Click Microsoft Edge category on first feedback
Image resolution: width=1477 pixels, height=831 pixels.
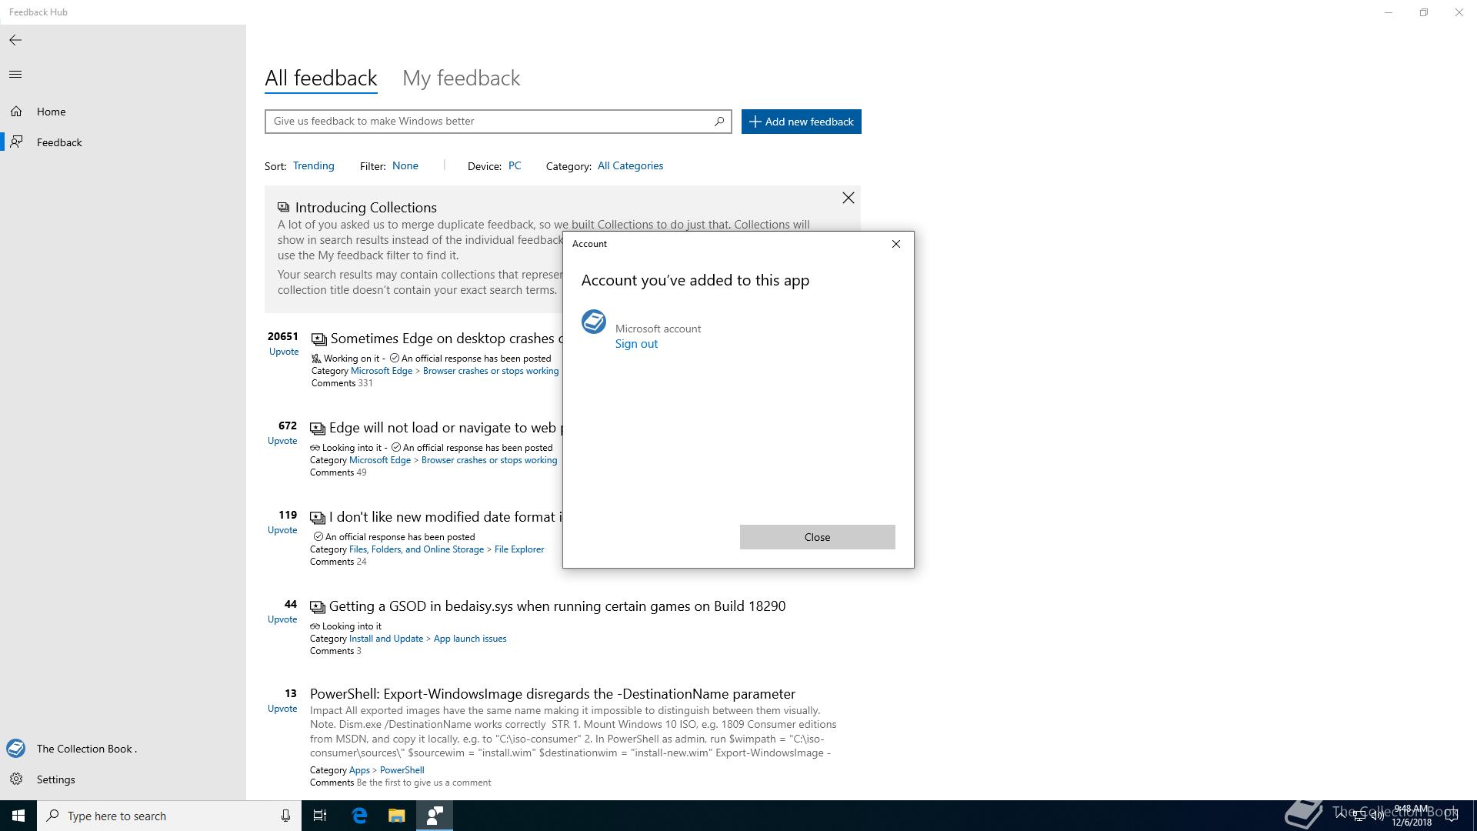[382, 371]
